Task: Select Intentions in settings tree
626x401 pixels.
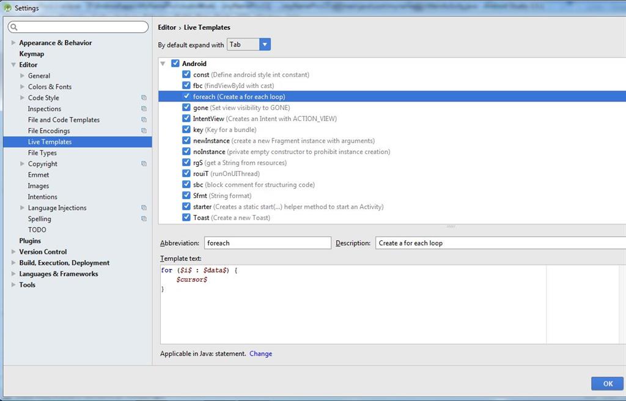Action: tap(42, 197)
